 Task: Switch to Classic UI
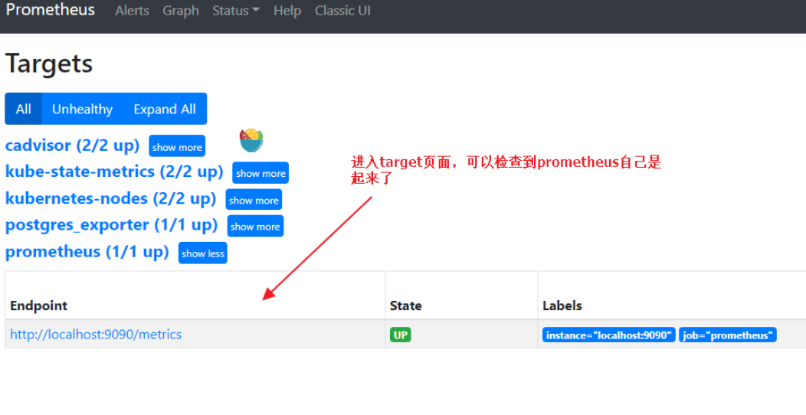coord(342,11)
